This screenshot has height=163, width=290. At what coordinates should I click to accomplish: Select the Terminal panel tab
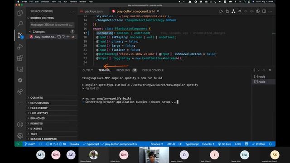(105, 70)
